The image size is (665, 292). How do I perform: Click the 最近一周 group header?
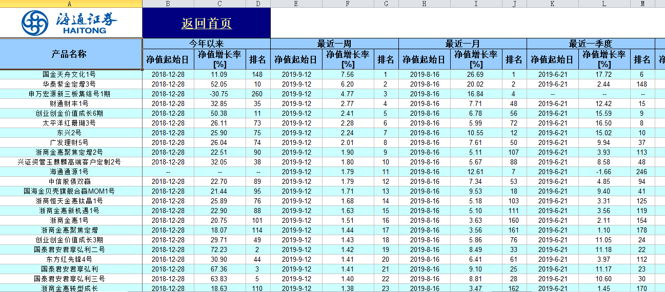pyautogui.click(x=334, y=44)
